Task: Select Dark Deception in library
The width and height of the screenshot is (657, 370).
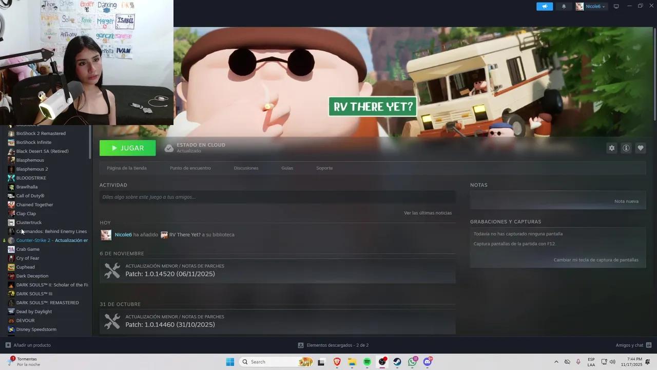Action: 32,276
